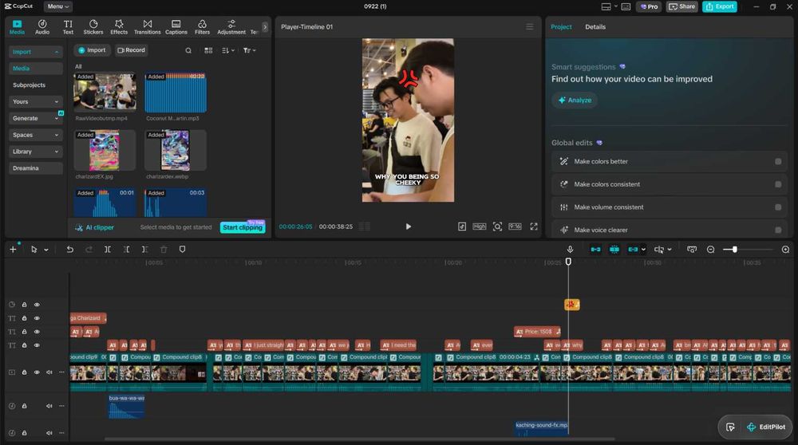Collapse the Import section

coord(35,52)
